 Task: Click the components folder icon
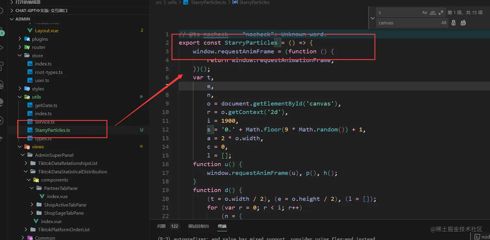(x=36, y=180)
